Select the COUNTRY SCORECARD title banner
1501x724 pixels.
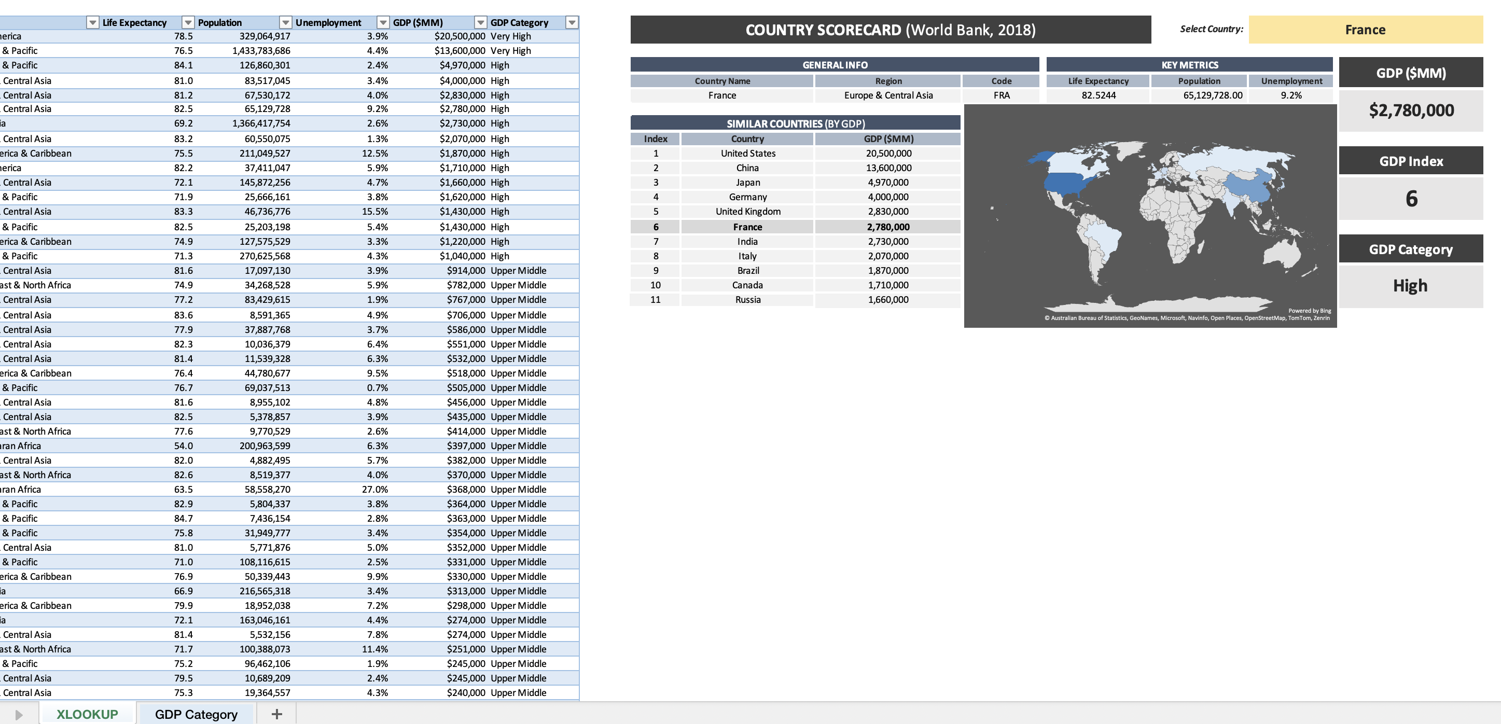coord(891,30)
